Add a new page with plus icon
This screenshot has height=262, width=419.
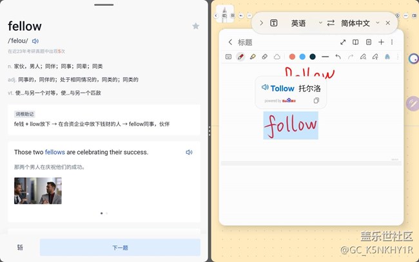click(381, 42)
